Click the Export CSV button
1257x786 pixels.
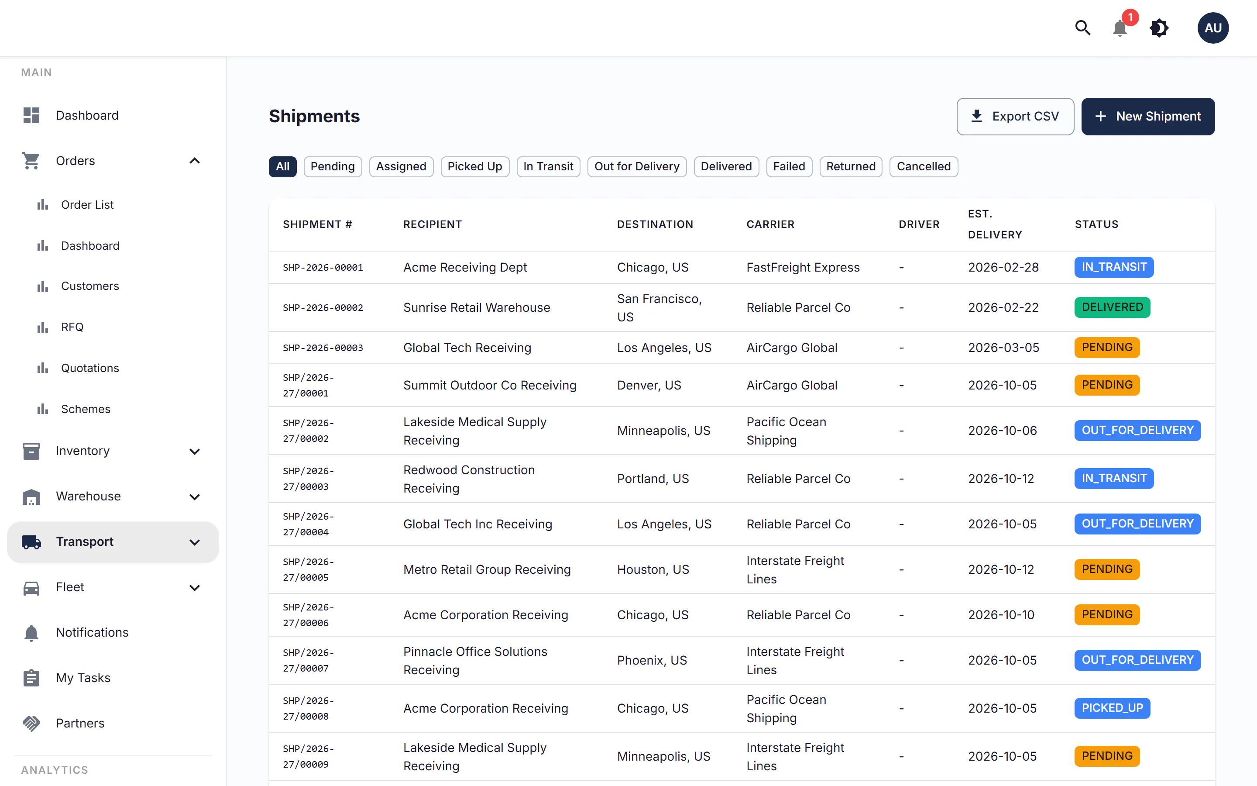pyautogui.click(x=1015, y=117)
